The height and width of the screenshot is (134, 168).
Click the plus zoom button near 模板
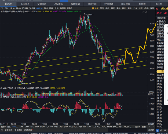tap(149, 126)
